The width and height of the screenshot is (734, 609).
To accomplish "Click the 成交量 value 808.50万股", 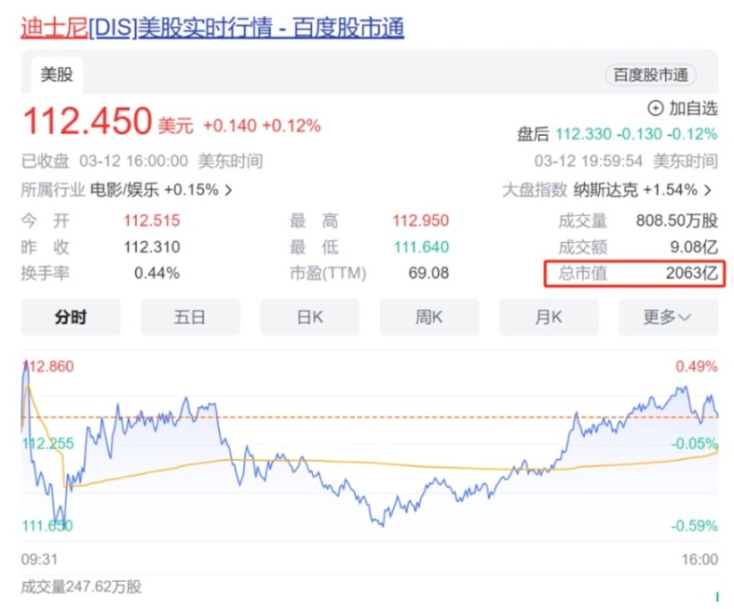I will tap(677, 221).
